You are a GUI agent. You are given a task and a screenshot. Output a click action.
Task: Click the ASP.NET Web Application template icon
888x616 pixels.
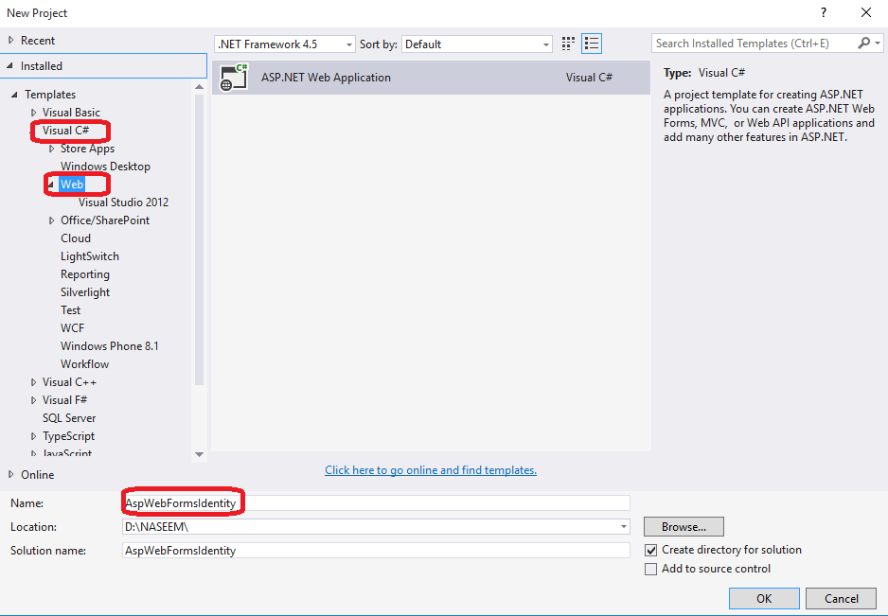coord(234,77)
